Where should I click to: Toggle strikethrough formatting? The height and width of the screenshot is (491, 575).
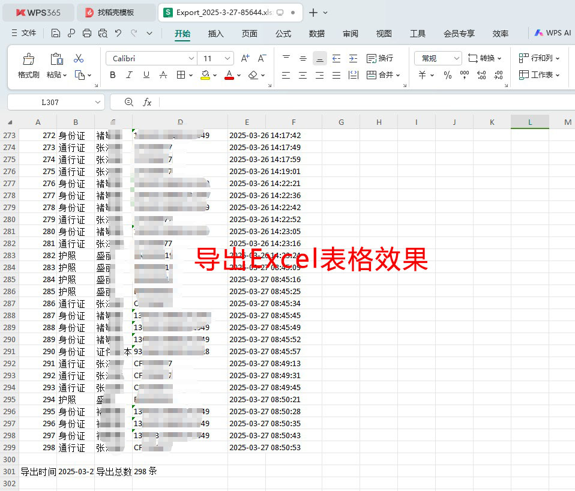[x=162, y=73]
